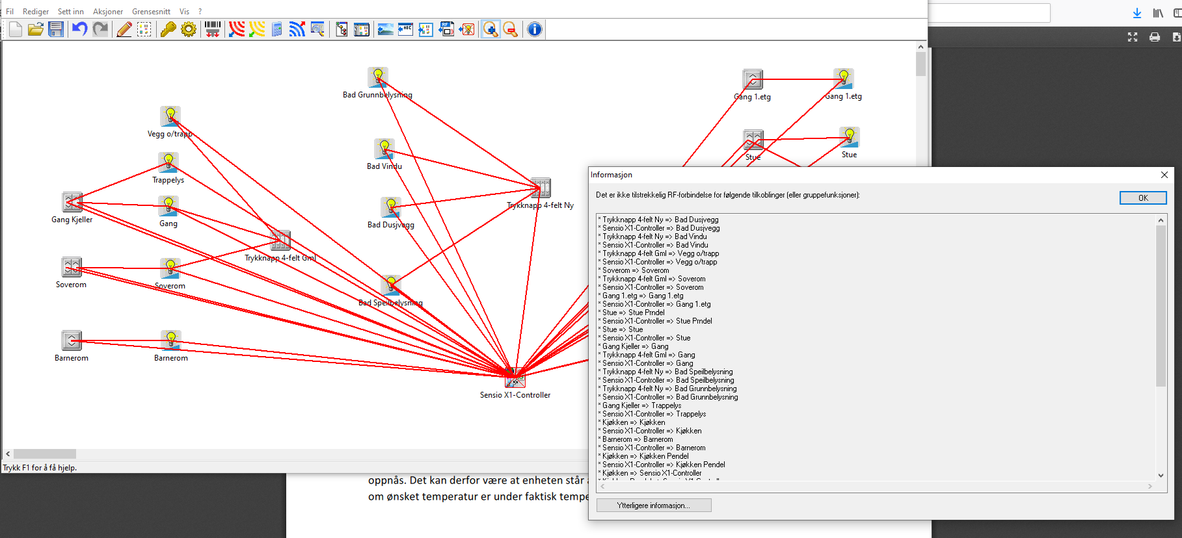Click down arrow of Informasjon list scrollbar

pyautogui.click(x=1161, y=476)
